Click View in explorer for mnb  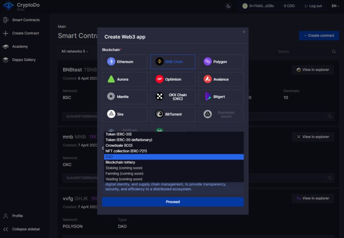point(313,137)
